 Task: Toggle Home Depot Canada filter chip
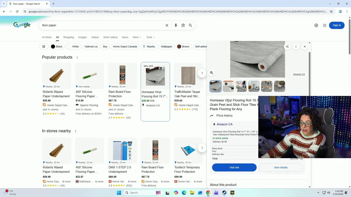coord(125,47)
